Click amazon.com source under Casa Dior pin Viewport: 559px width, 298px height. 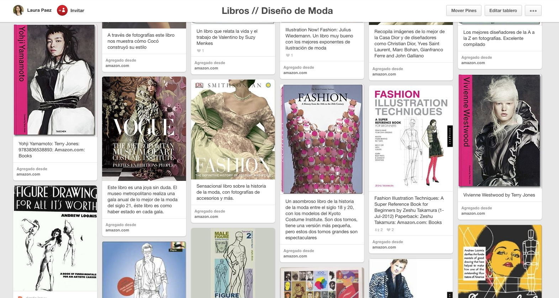coord(384,74)
